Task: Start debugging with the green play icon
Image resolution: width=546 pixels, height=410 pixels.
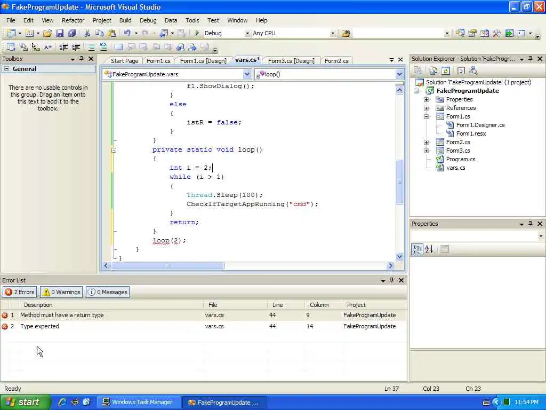Action: click(x=197, y=33)
